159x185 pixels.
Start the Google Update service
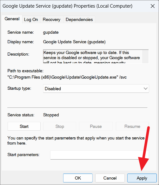pyautogui.click(x=24, y=127)
